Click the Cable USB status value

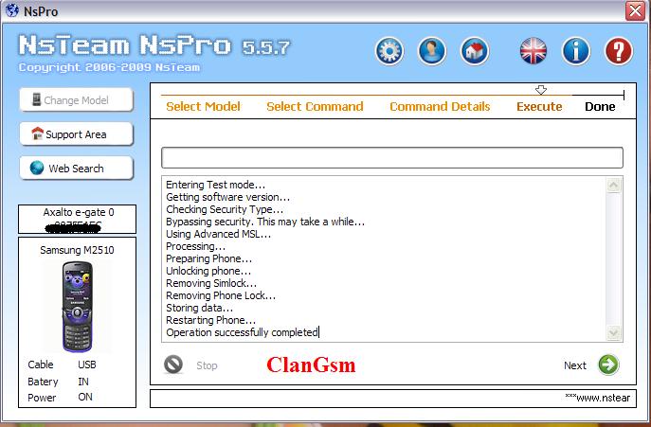tap(87, 365)
